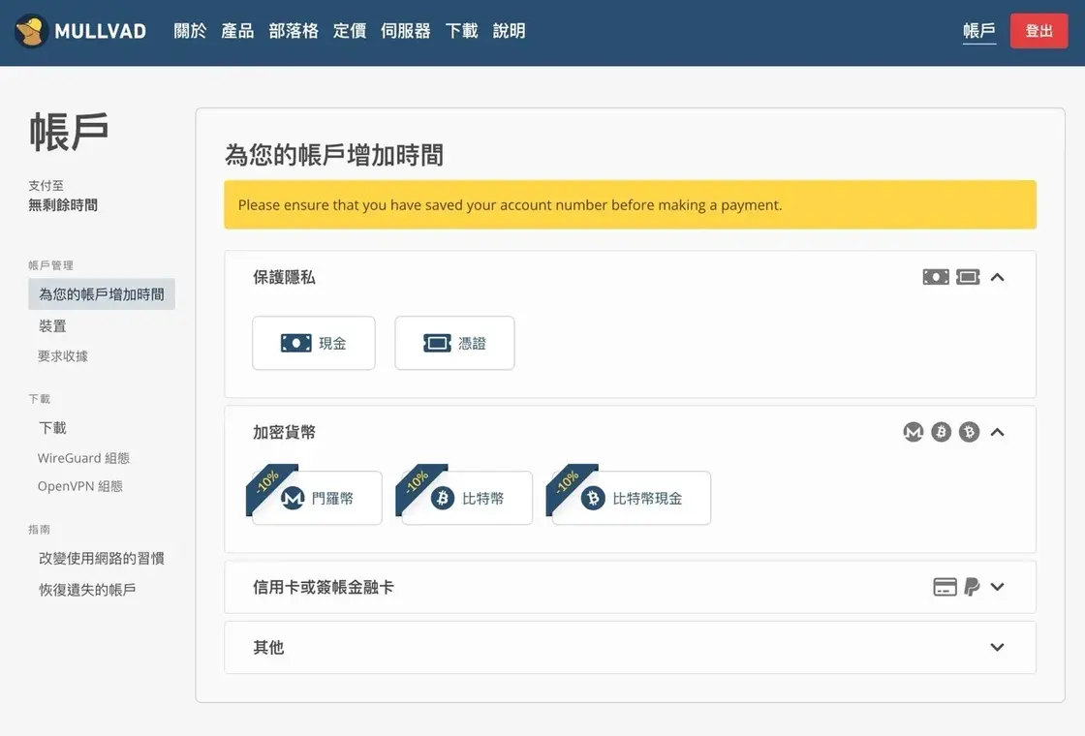Click the Monero icon in 加密貨幣 header

tap(914, 432)
